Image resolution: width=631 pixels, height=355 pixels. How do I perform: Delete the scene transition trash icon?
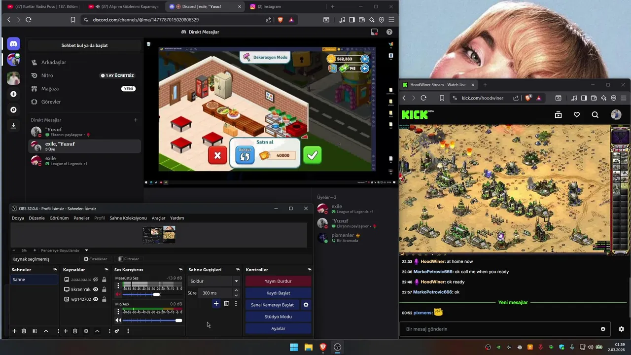(226, 304)
